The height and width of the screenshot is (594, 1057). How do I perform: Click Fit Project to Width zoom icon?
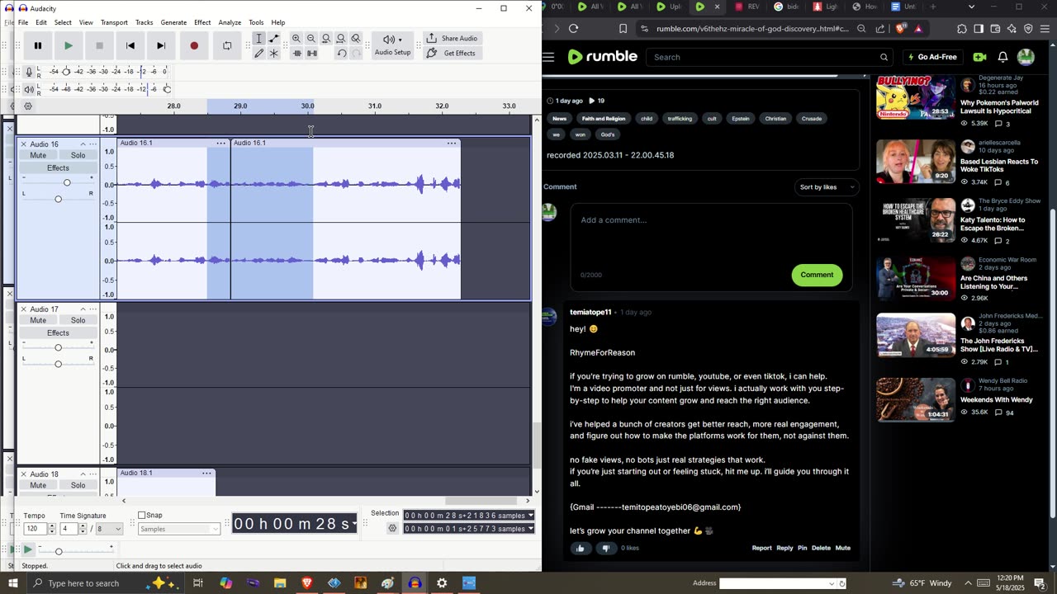[x=341, y=39]
